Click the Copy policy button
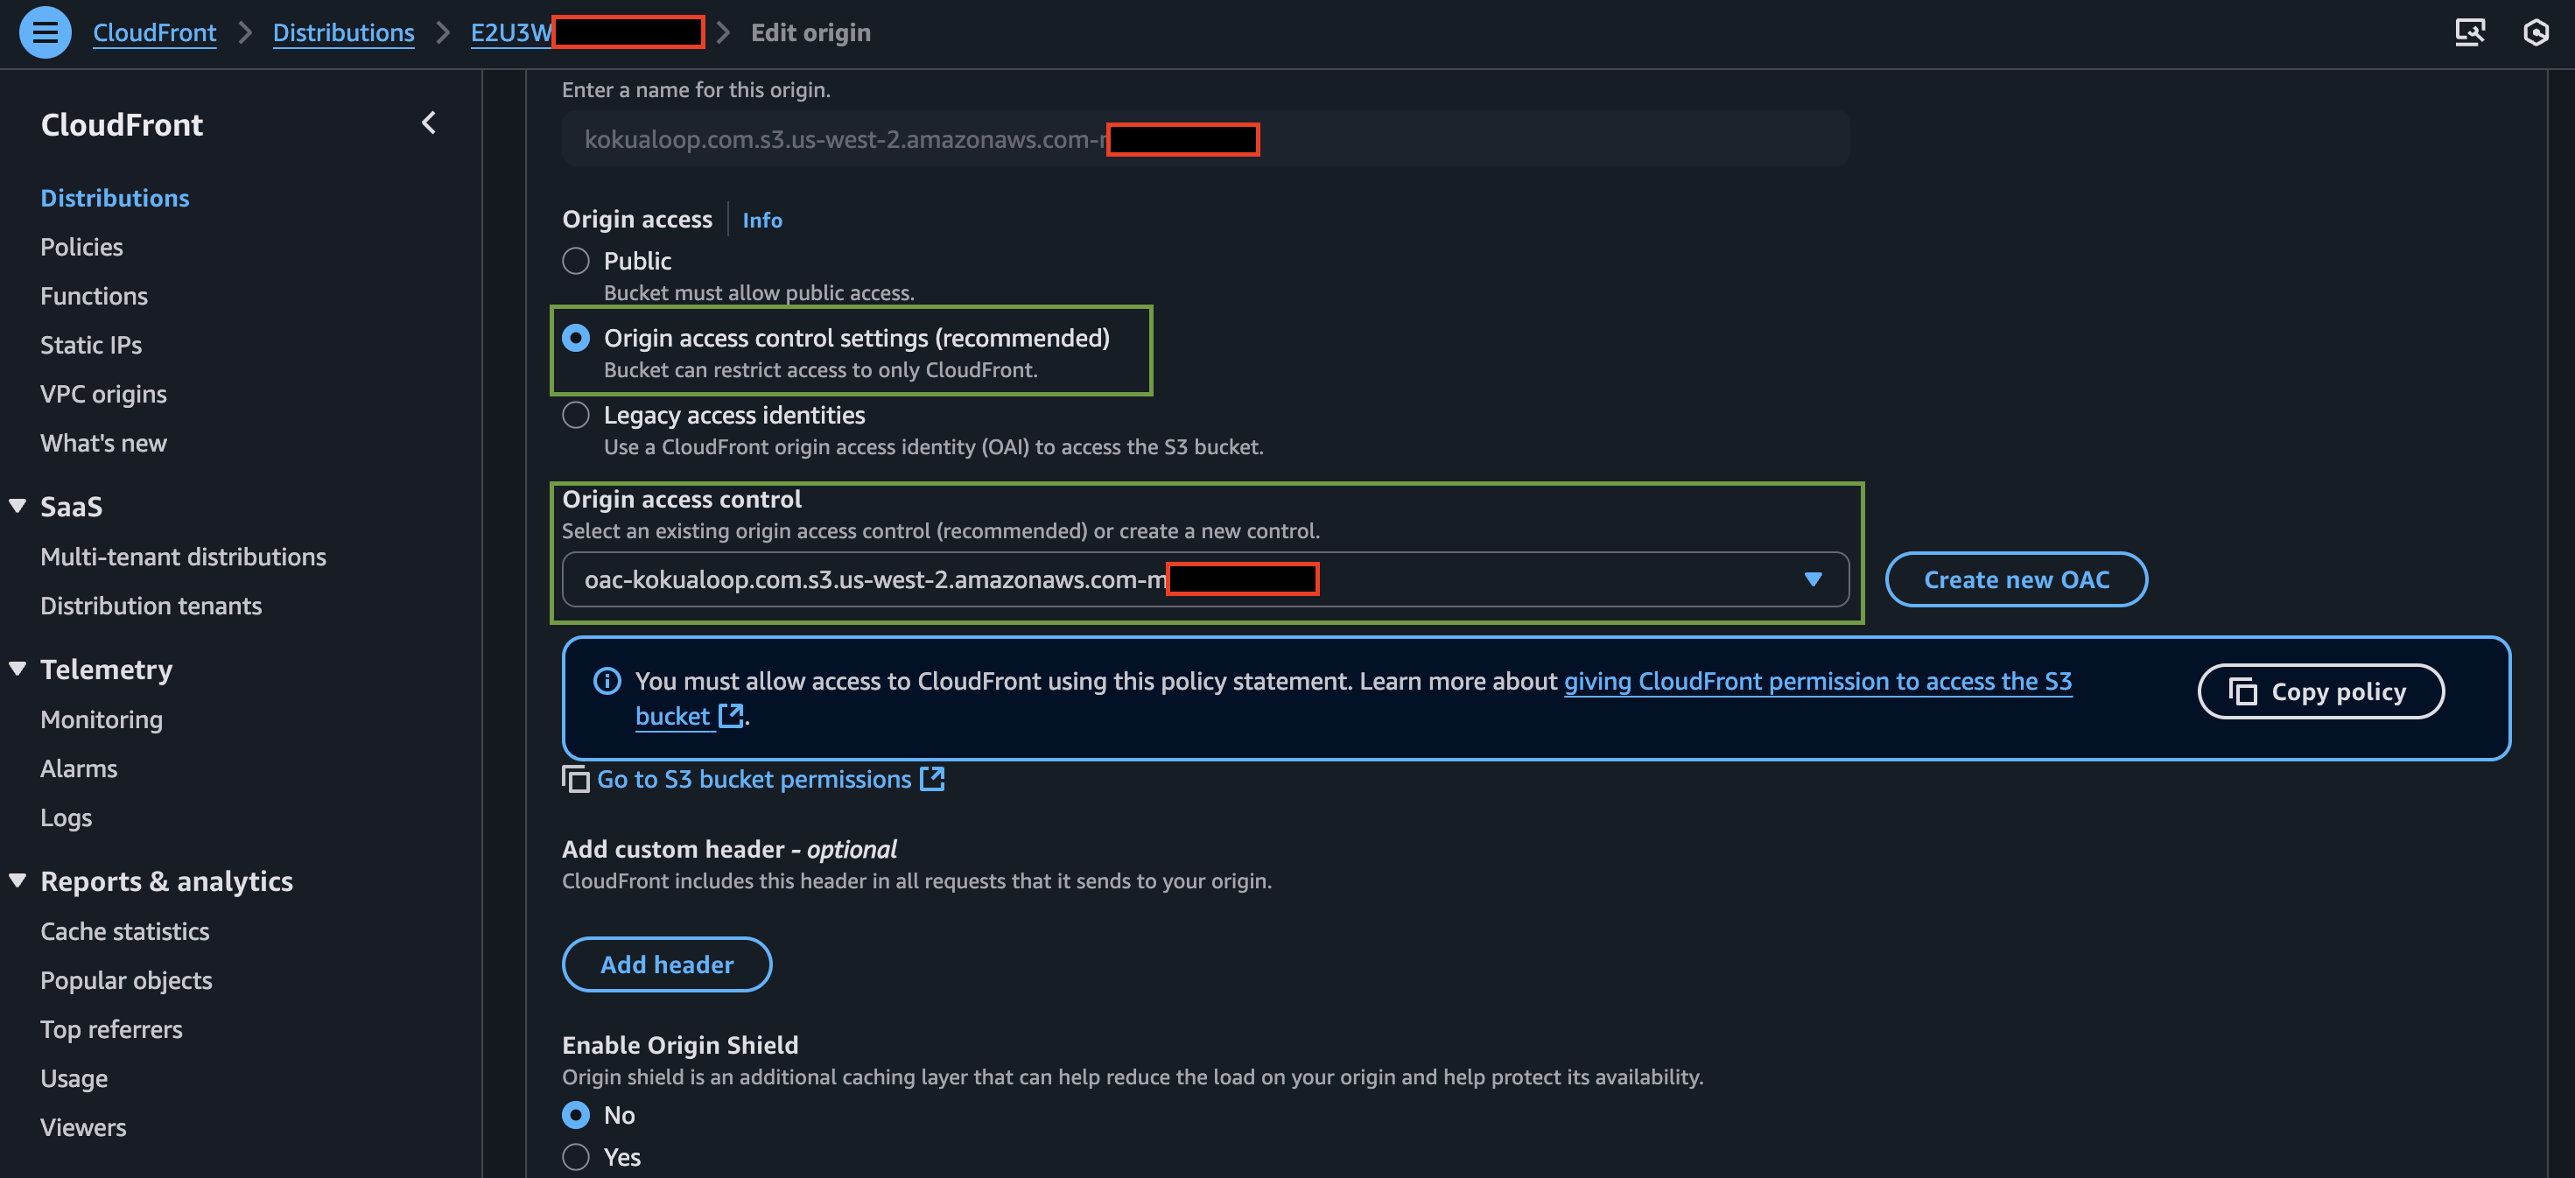 coord(2321,691)
